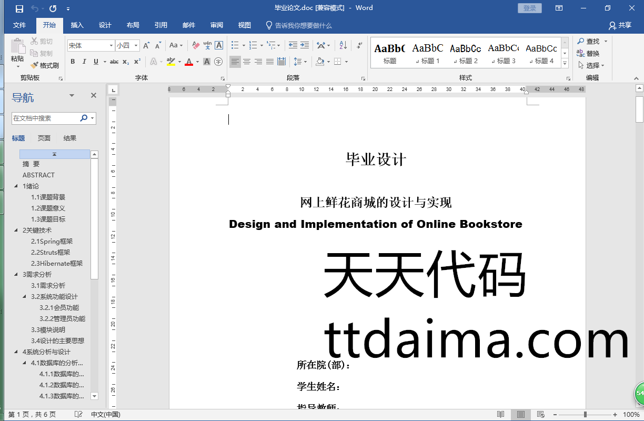
Task: Collapse the 3.2系统功能设计 heading
Action: (x=25, y=297)
